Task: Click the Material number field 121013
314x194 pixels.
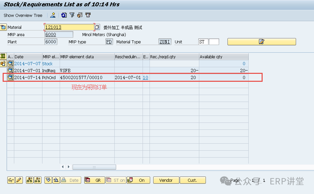Action: click(69, 27)
